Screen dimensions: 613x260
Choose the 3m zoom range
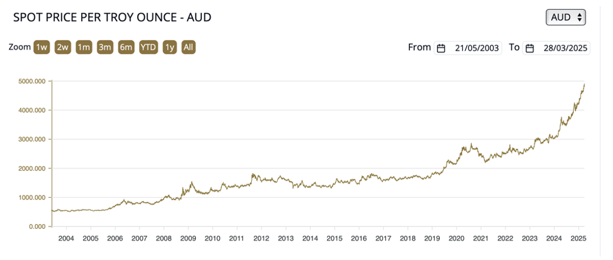pos(105,47)
